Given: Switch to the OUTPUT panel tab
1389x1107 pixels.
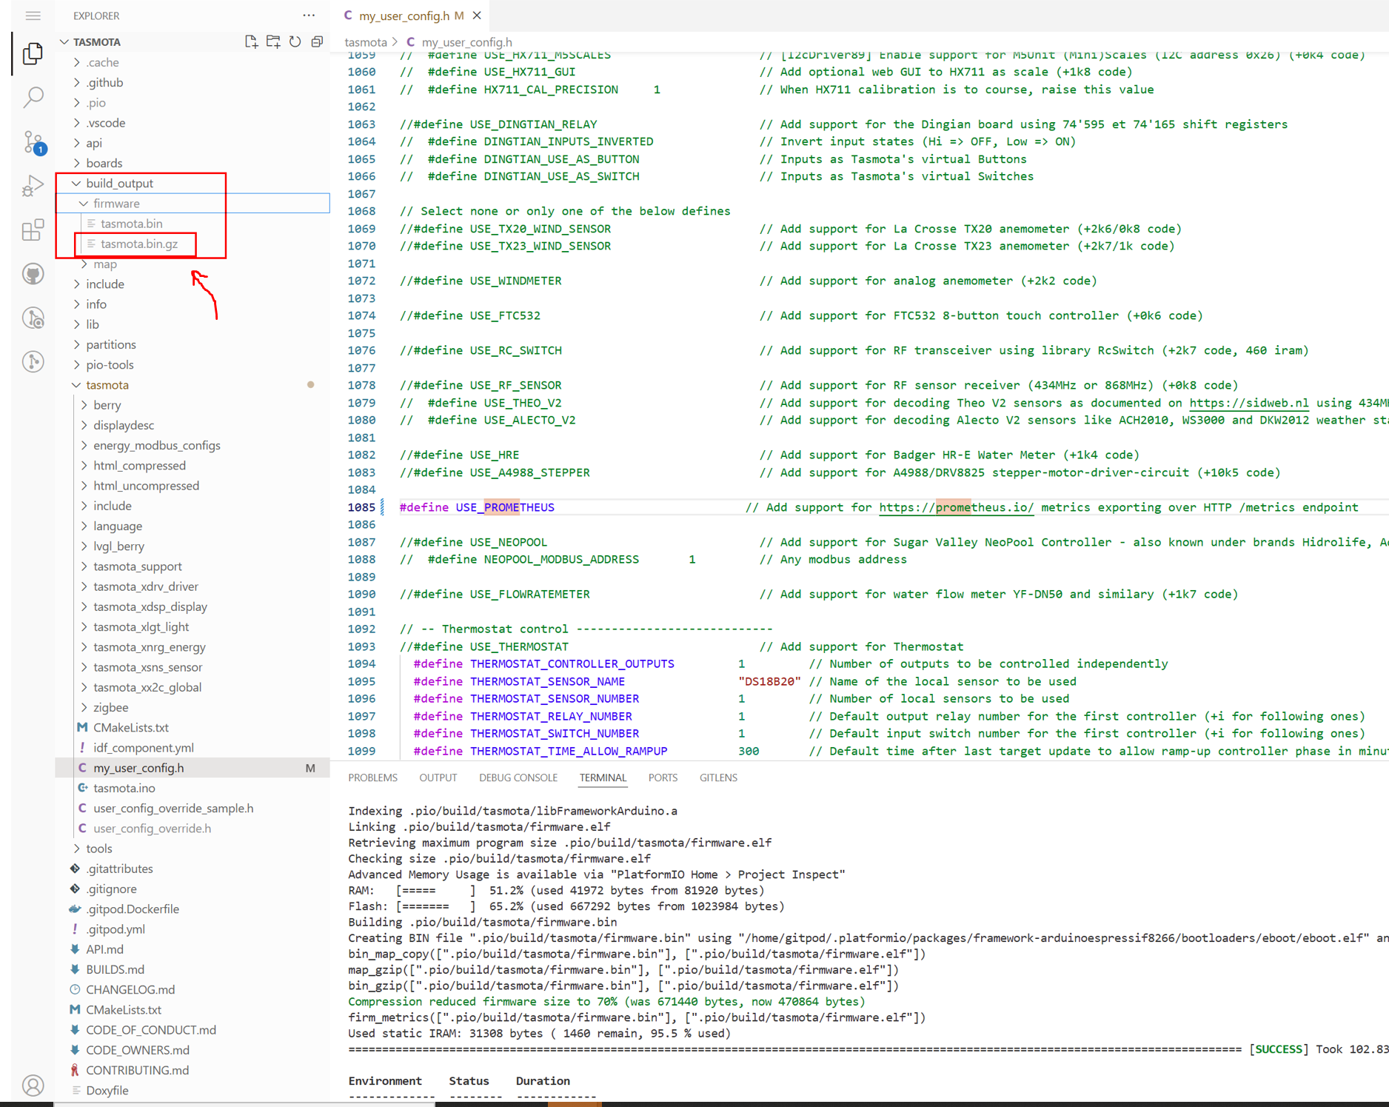Looking at the screenshot, I should [438, 777].
